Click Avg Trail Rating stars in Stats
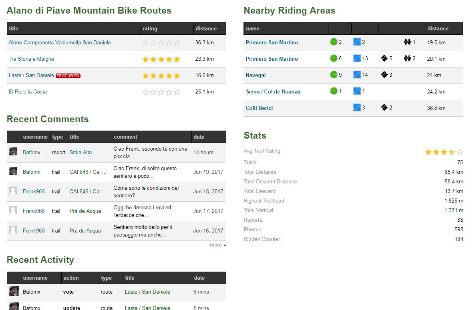This screenshot has height=310, width=475. [444, 152]
